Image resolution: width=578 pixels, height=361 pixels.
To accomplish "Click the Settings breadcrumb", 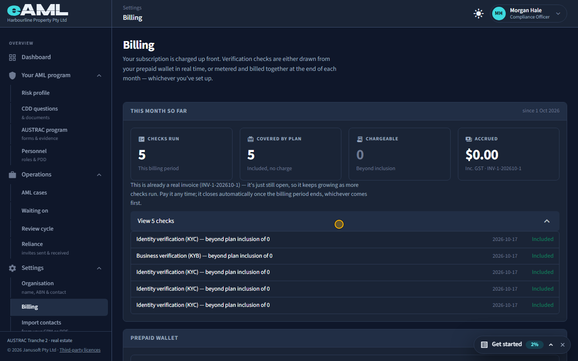I will tap(132, 8).
